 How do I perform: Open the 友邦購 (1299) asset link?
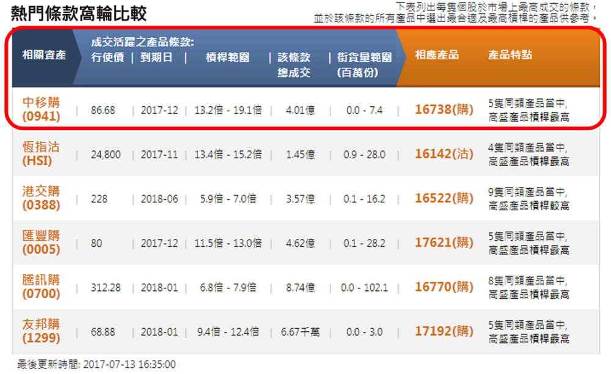(41, 332)
